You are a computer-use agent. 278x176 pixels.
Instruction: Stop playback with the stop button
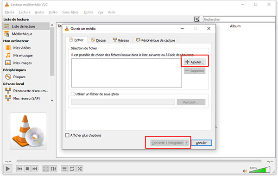(27, 169)
